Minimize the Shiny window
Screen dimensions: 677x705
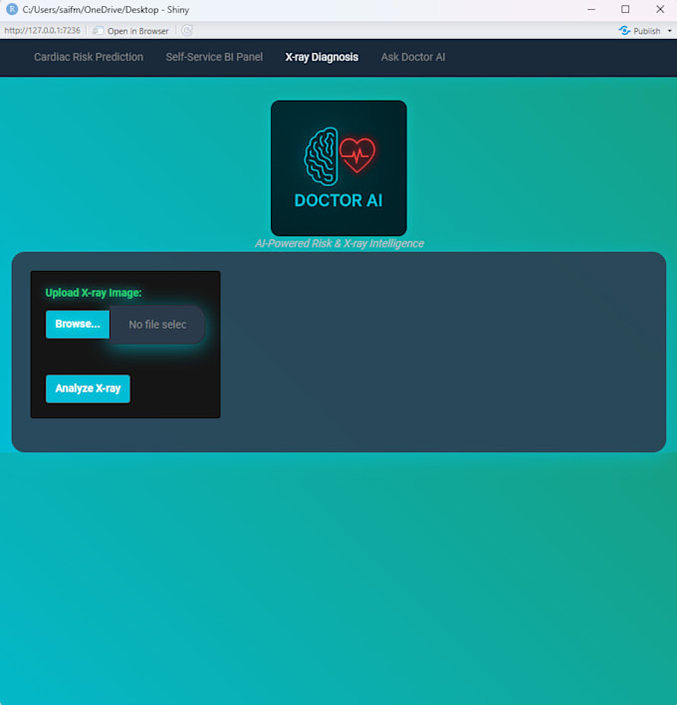[x=591, y=9]
